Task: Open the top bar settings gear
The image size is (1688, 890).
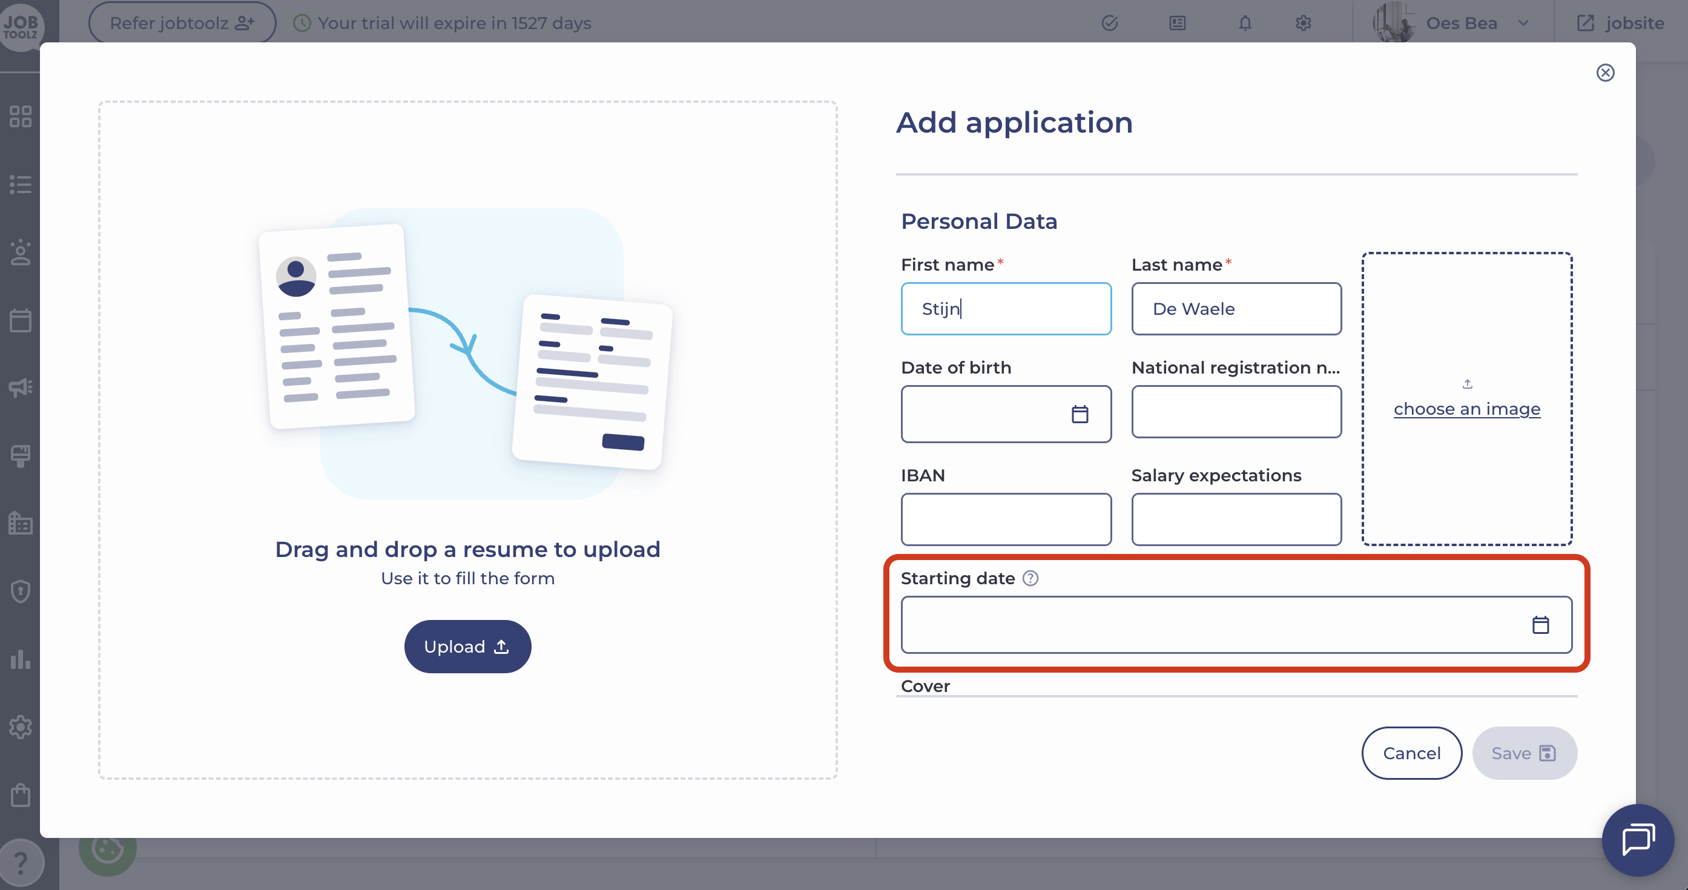Action: point(1303,24)
